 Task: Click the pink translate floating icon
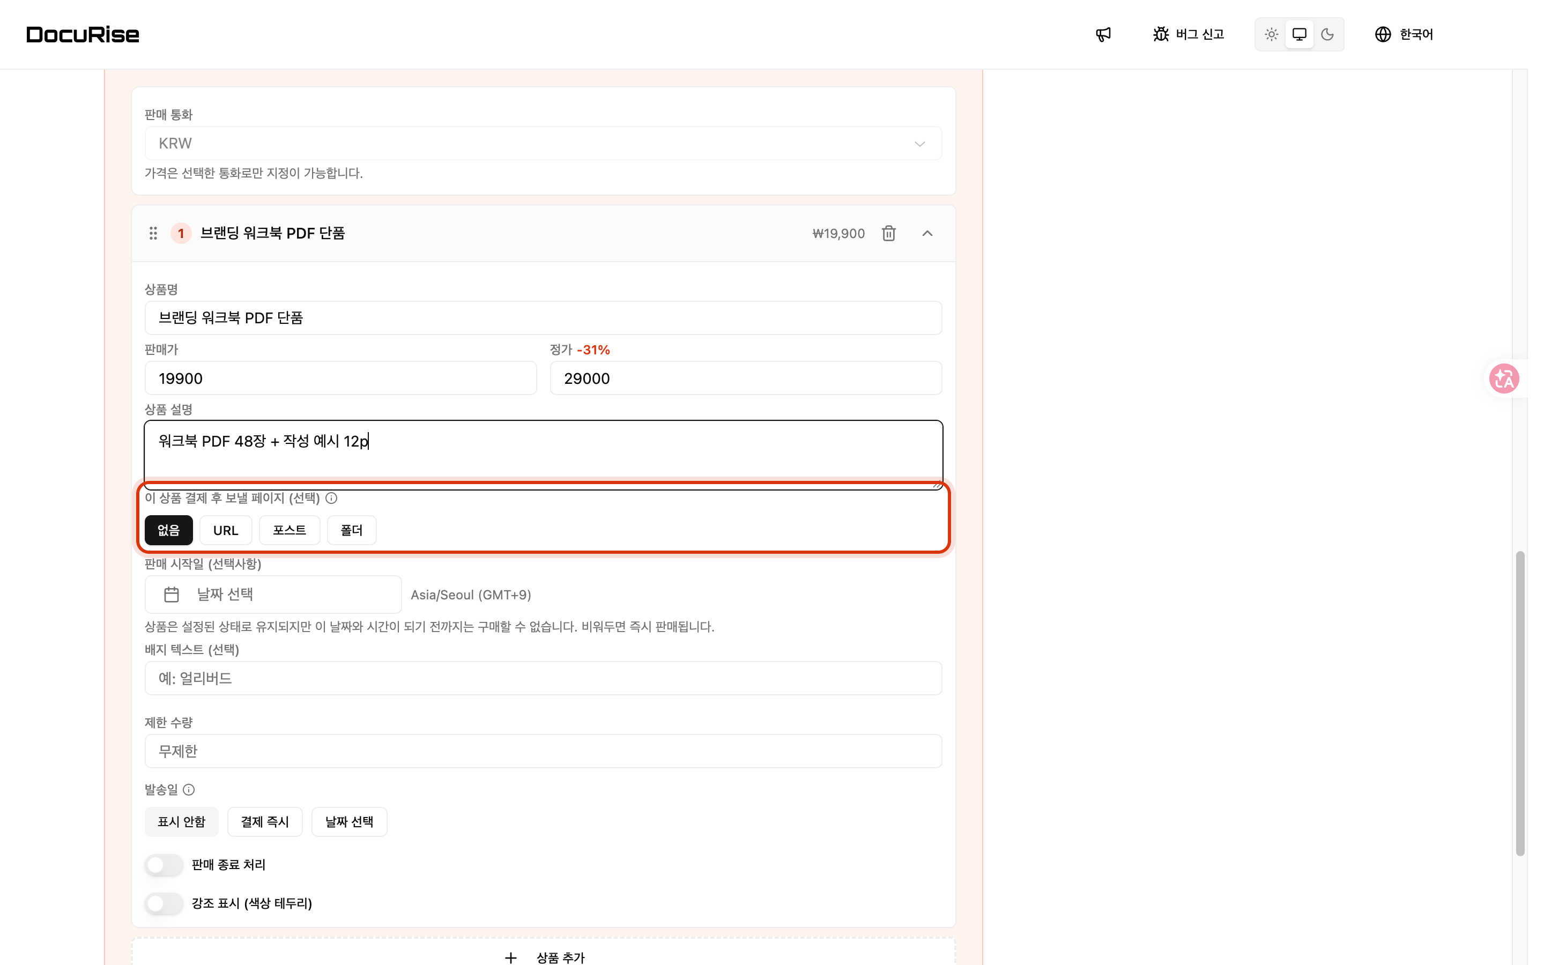point(1504,379)
